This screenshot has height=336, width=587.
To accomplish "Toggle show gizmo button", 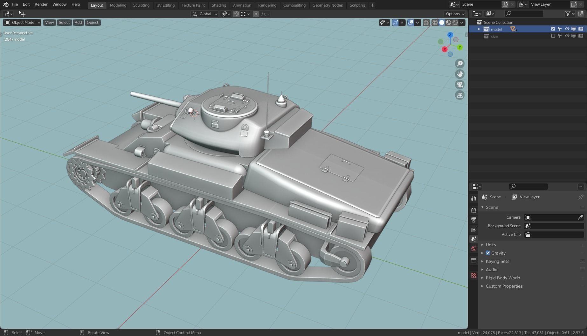I will [x=395, y=23].
